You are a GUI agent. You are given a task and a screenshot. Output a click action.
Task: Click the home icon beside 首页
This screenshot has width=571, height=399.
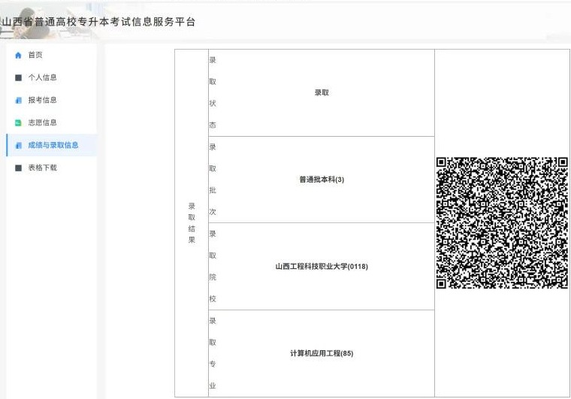click(18, 56)
